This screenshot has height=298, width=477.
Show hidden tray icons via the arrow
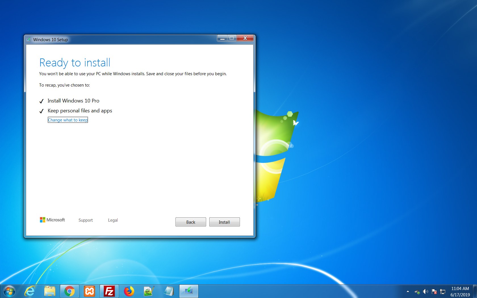[x=408, y=291]
